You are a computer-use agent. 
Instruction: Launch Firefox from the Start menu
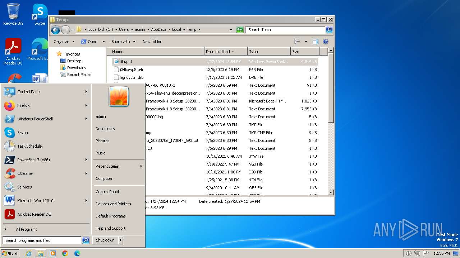46,105
